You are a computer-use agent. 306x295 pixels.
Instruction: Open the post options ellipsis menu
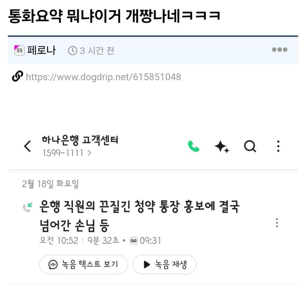[280, 50]
